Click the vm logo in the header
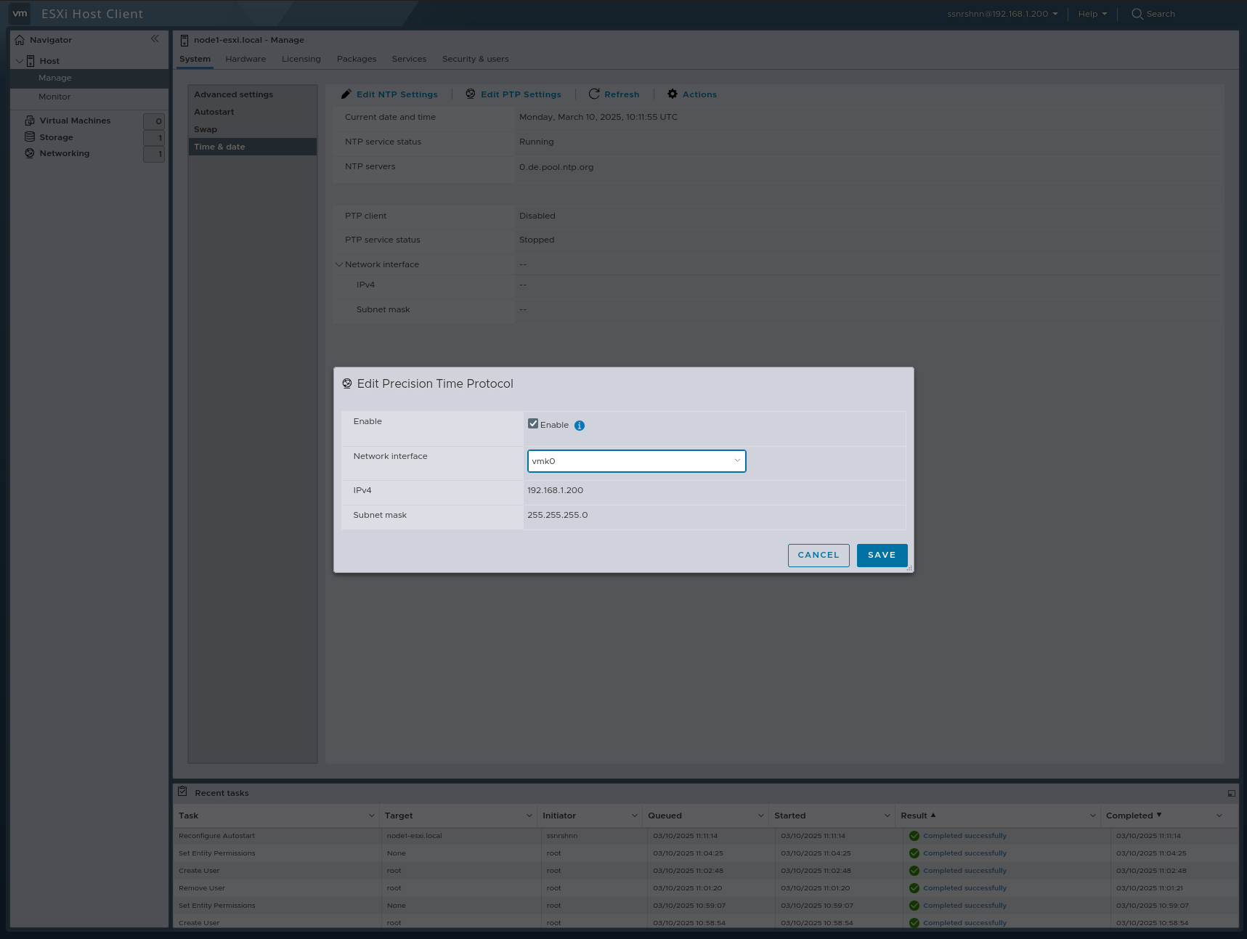 pos(20,13)
